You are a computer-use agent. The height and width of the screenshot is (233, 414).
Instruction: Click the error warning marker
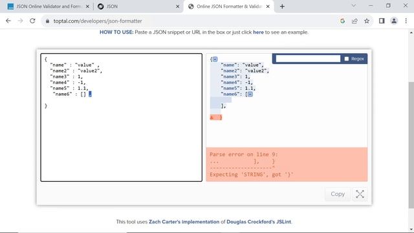coord(212,117)
